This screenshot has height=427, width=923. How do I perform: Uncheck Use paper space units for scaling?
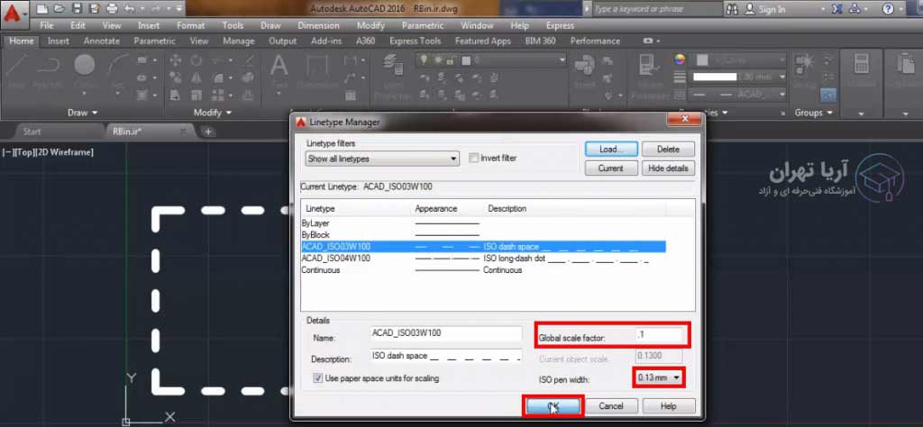click(x=318, y=378)
